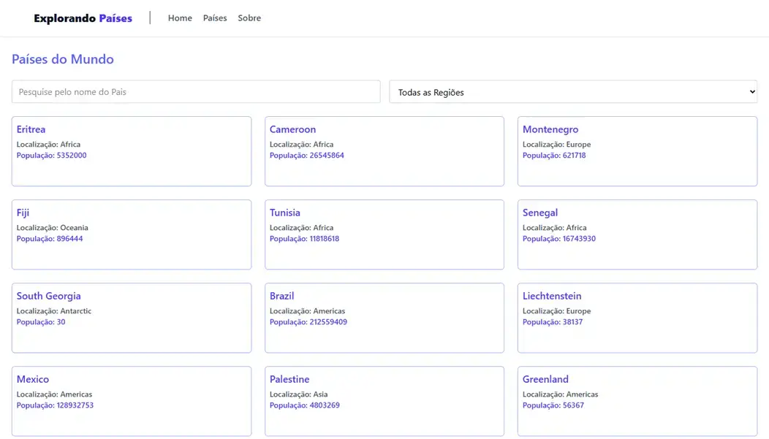
Task: Open the Montenegro card
Action: pyautogui.click(x=637, y=151)
